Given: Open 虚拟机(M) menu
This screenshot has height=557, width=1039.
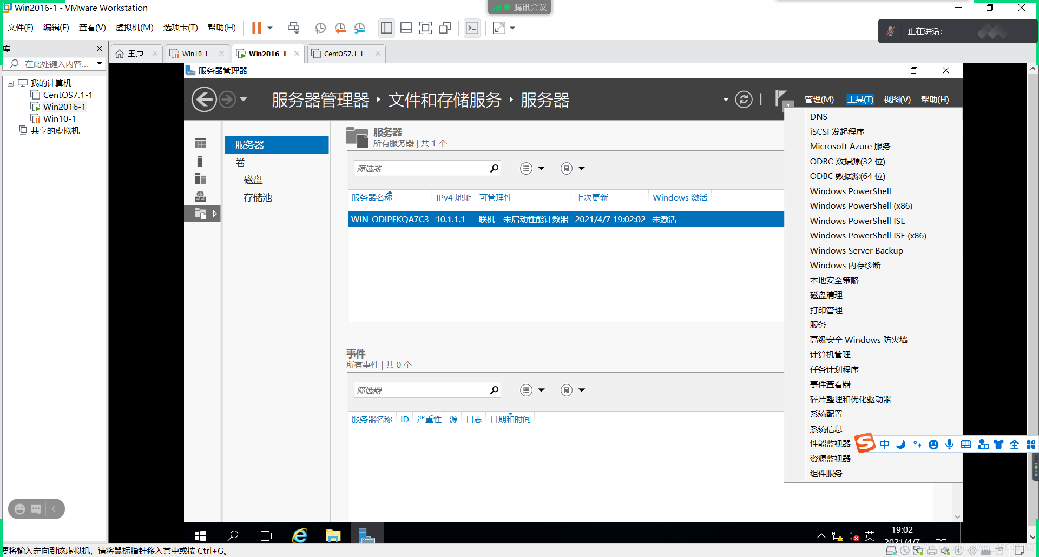Looking at the screenshot, I should 135,28.
